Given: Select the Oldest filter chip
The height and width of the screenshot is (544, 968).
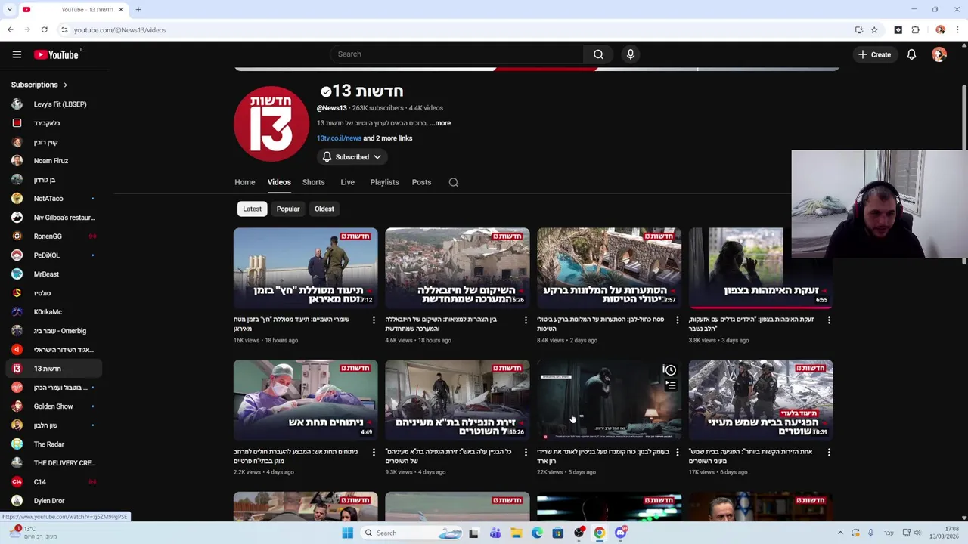Looking at the screenshot, I should [x=324, y=209].
